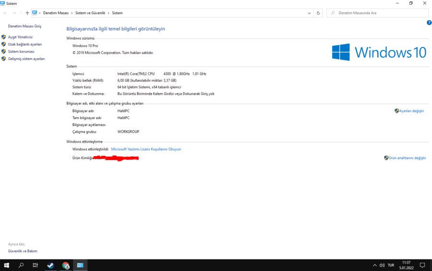Click the WORKGROUP value
This screenshot has height=271, width=432.
(128, 132)
